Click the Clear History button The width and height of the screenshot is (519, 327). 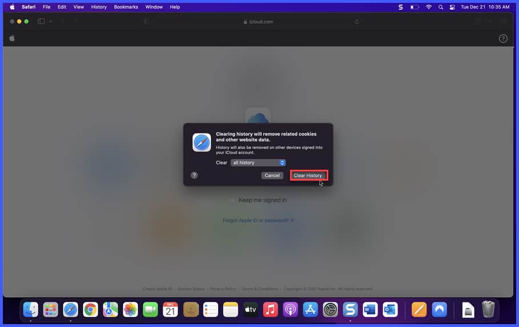coord(308,176)
